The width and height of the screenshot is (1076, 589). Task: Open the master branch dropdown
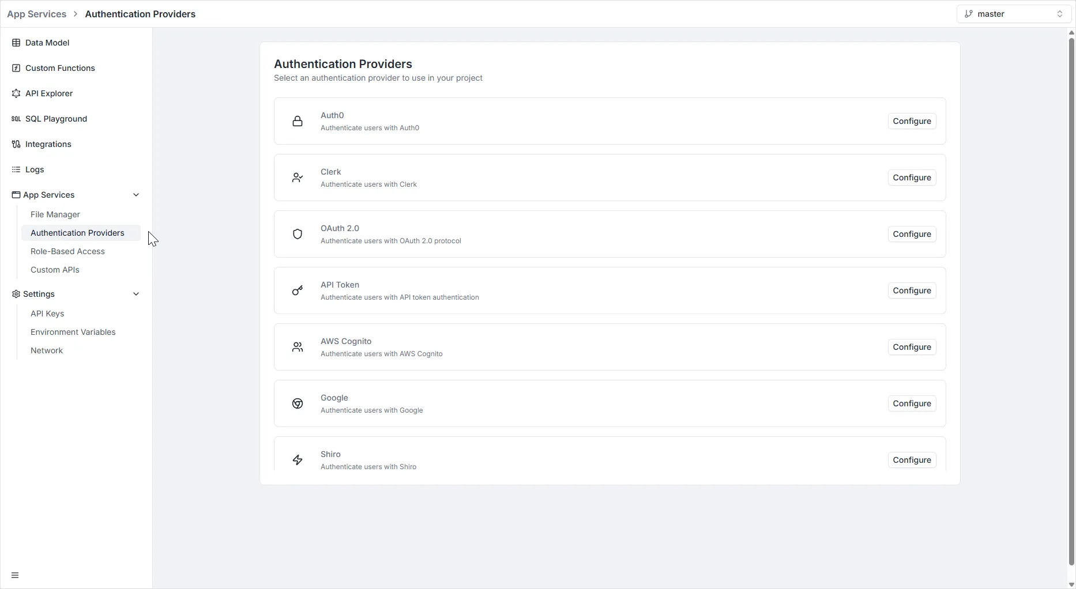[x=1014, y=14]
